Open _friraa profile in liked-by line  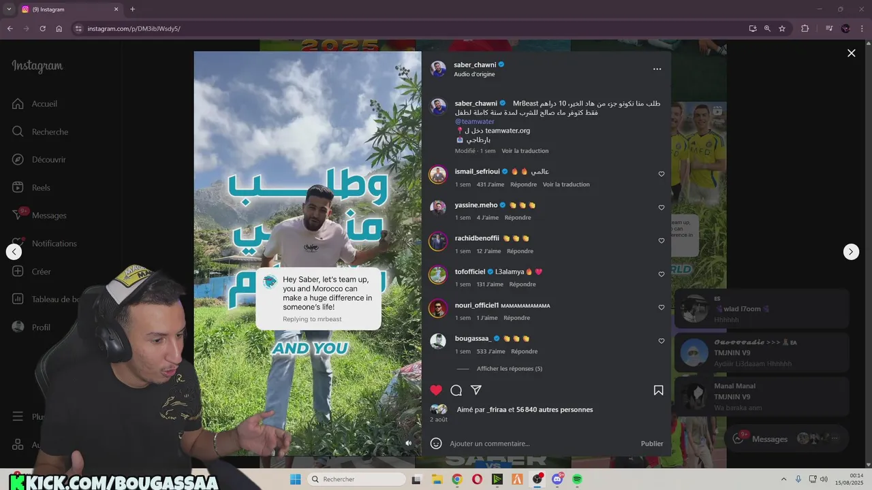(x=497, y=410)
